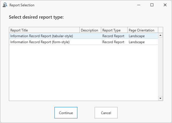Sort by Page Orientation column header
Image resolution: width=172 pixels, height=123 pixels.
pyautogui.click(x=142, y=30)
